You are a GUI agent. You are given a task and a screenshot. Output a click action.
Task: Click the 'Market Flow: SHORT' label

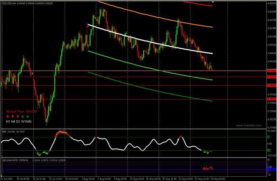(x=22, y=111)
